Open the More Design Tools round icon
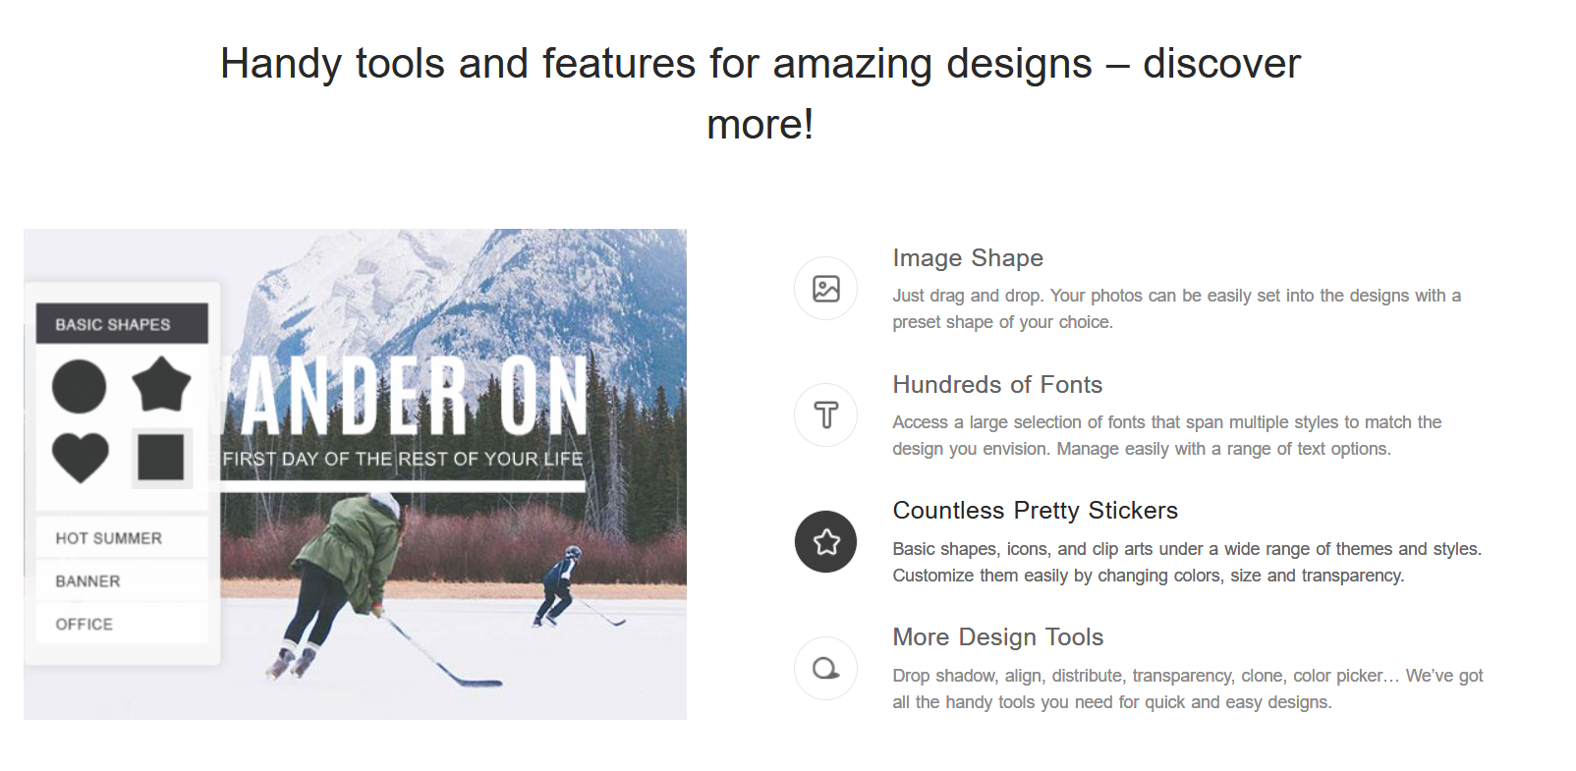Screen dimensions: 1576x771 pyautogui.click(x=825, y=669)
